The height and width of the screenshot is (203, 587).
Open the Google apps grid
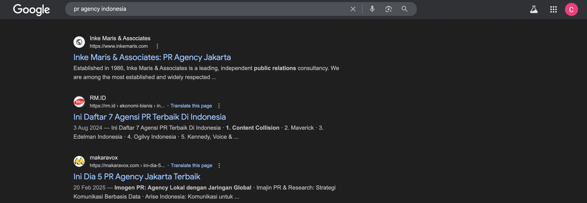coord(553,10)
